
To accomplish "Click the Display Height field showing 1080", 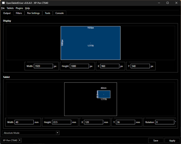I will [x=79, y=66].
